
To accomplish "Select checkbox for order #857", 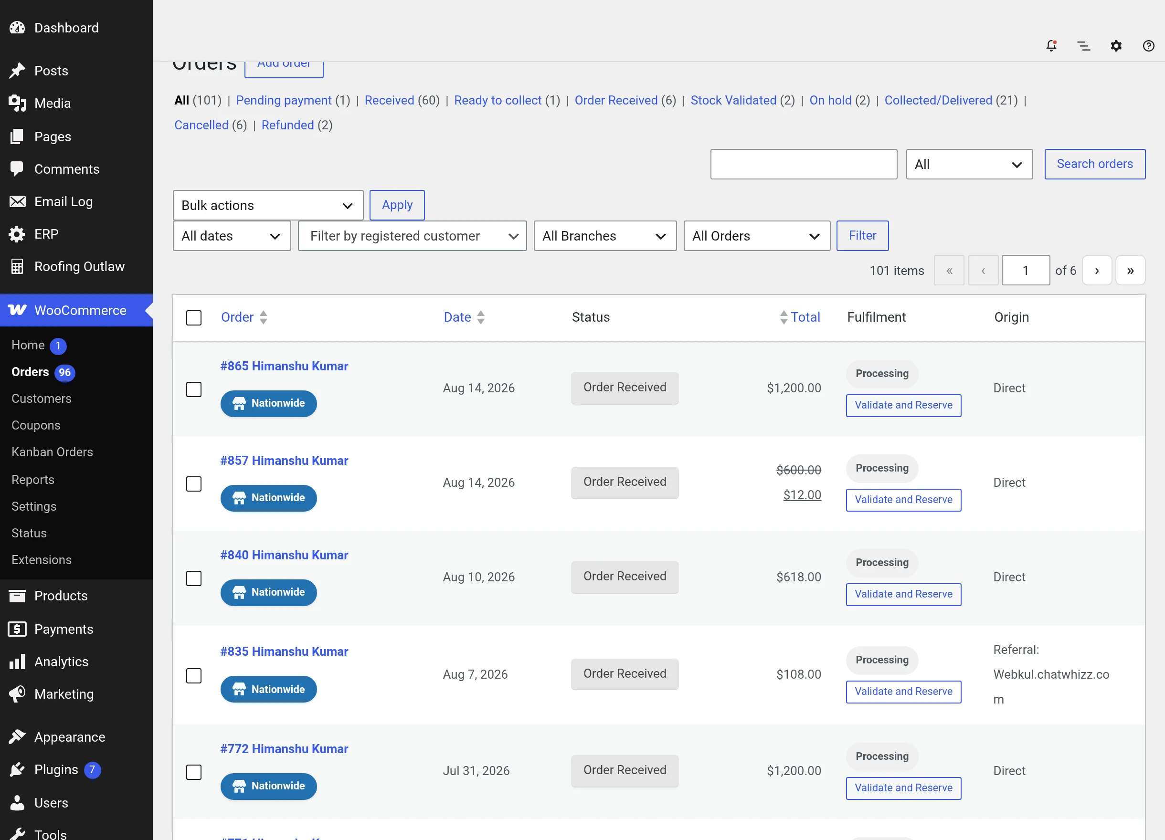I will [194, 483].
